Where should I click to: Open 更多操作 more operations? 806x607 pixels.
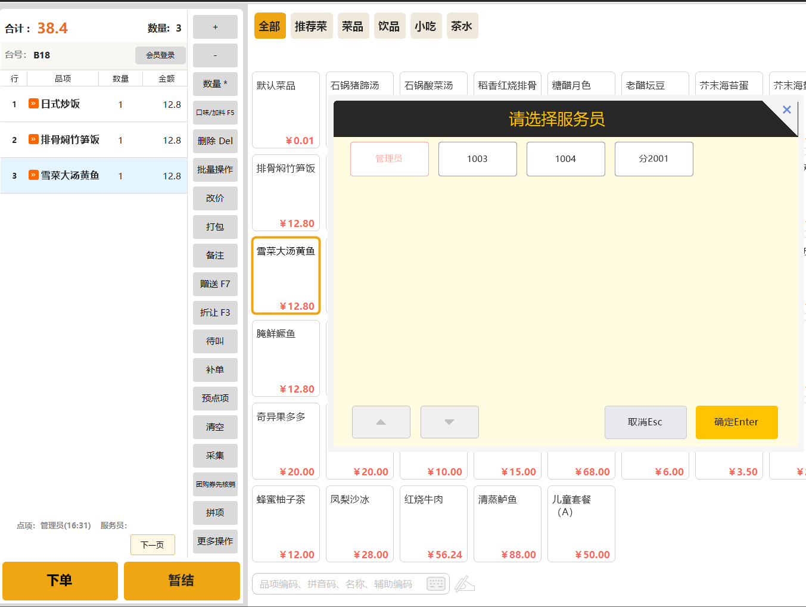tap(215, 541)
